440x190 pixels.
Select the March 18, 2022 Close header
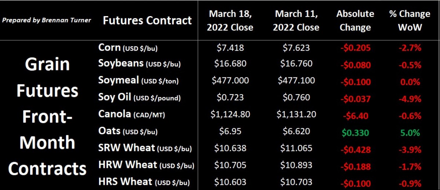230,21
